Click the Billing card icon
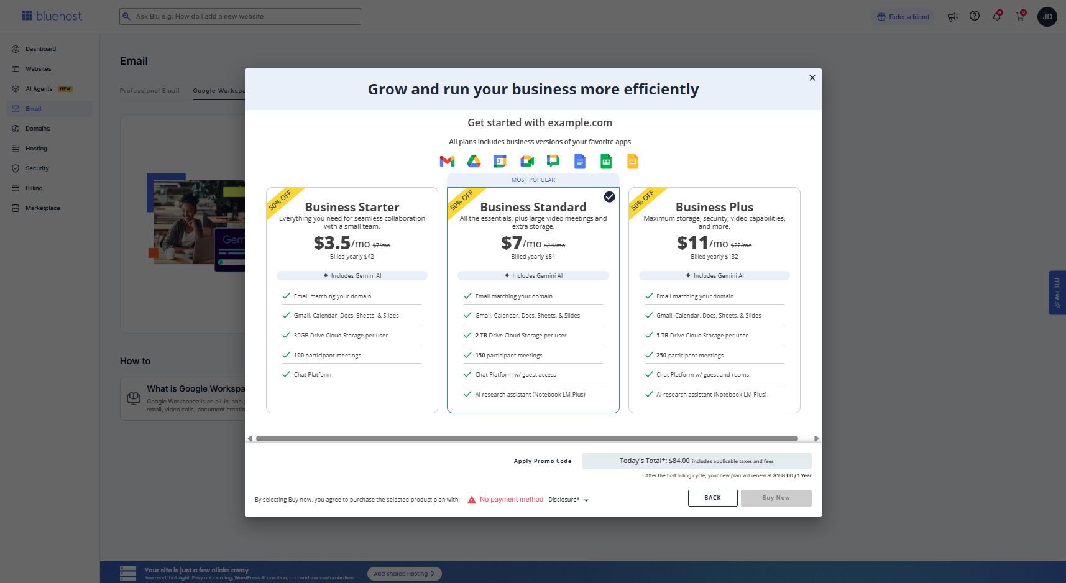Image resolution: width=1066 pixels, height=583 pixels. coord(16,188)
